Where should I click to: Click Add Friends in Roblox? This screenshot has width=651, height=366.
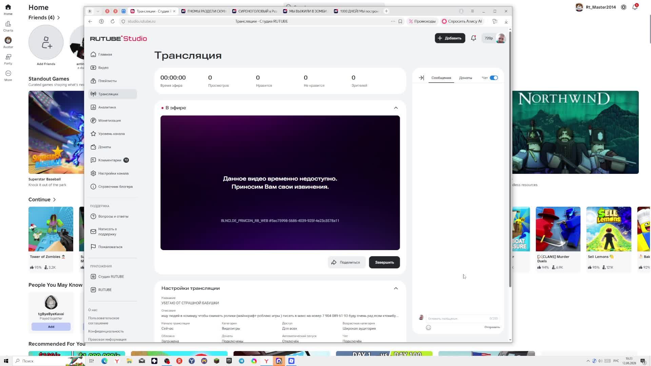point(46,42)
